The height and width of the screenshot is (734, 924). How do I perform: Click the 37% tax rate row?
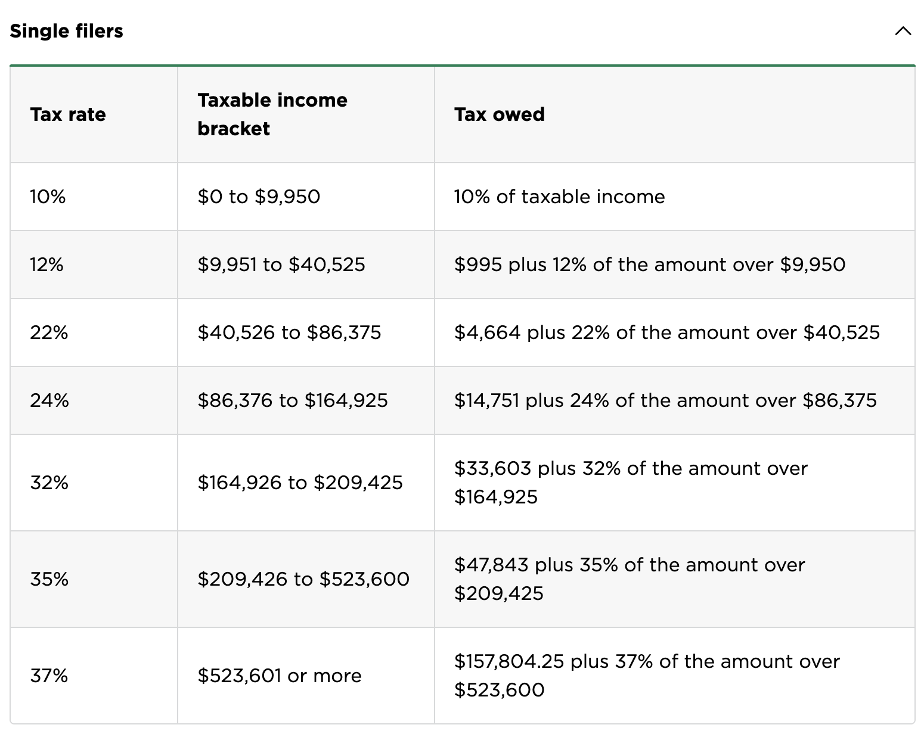[46, 675]
